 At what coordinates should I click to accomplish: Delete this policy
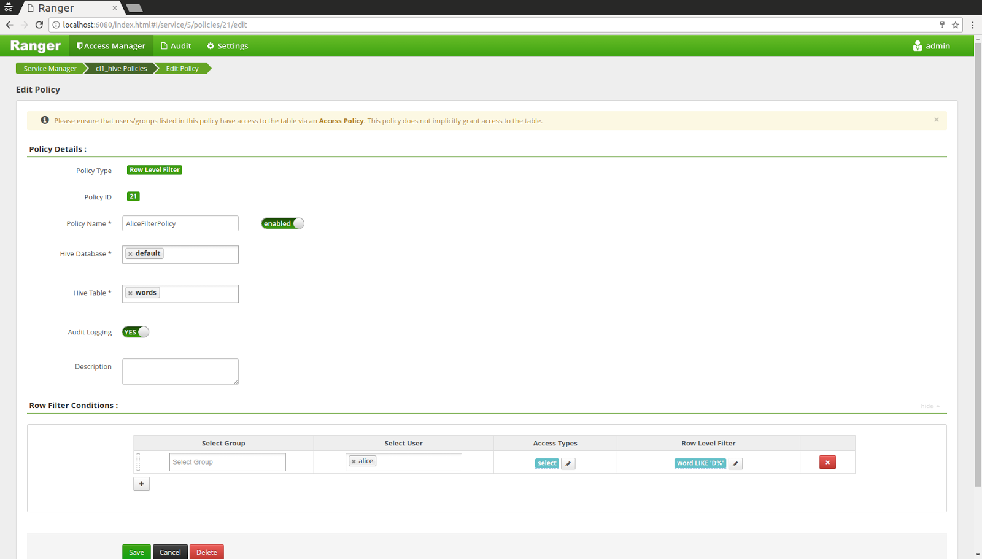(x=206, y=552)
